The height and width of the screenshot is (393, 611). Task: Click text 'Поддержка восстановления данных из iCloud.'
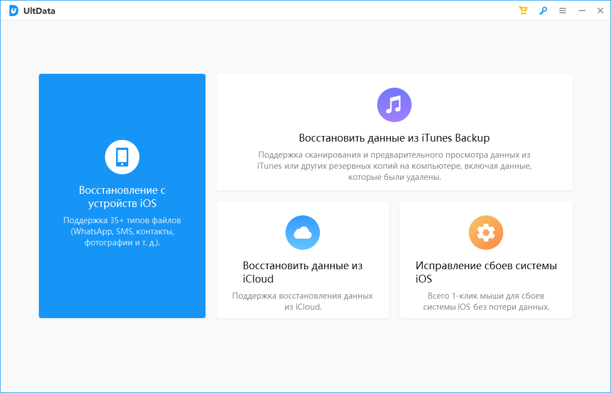coord(302,301)
